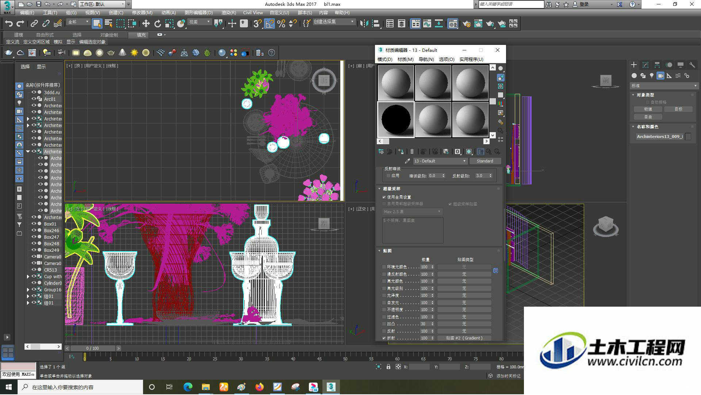701x395 pixels.
Task: Click Get Material in material editor
Action: (x=381, y=152)
